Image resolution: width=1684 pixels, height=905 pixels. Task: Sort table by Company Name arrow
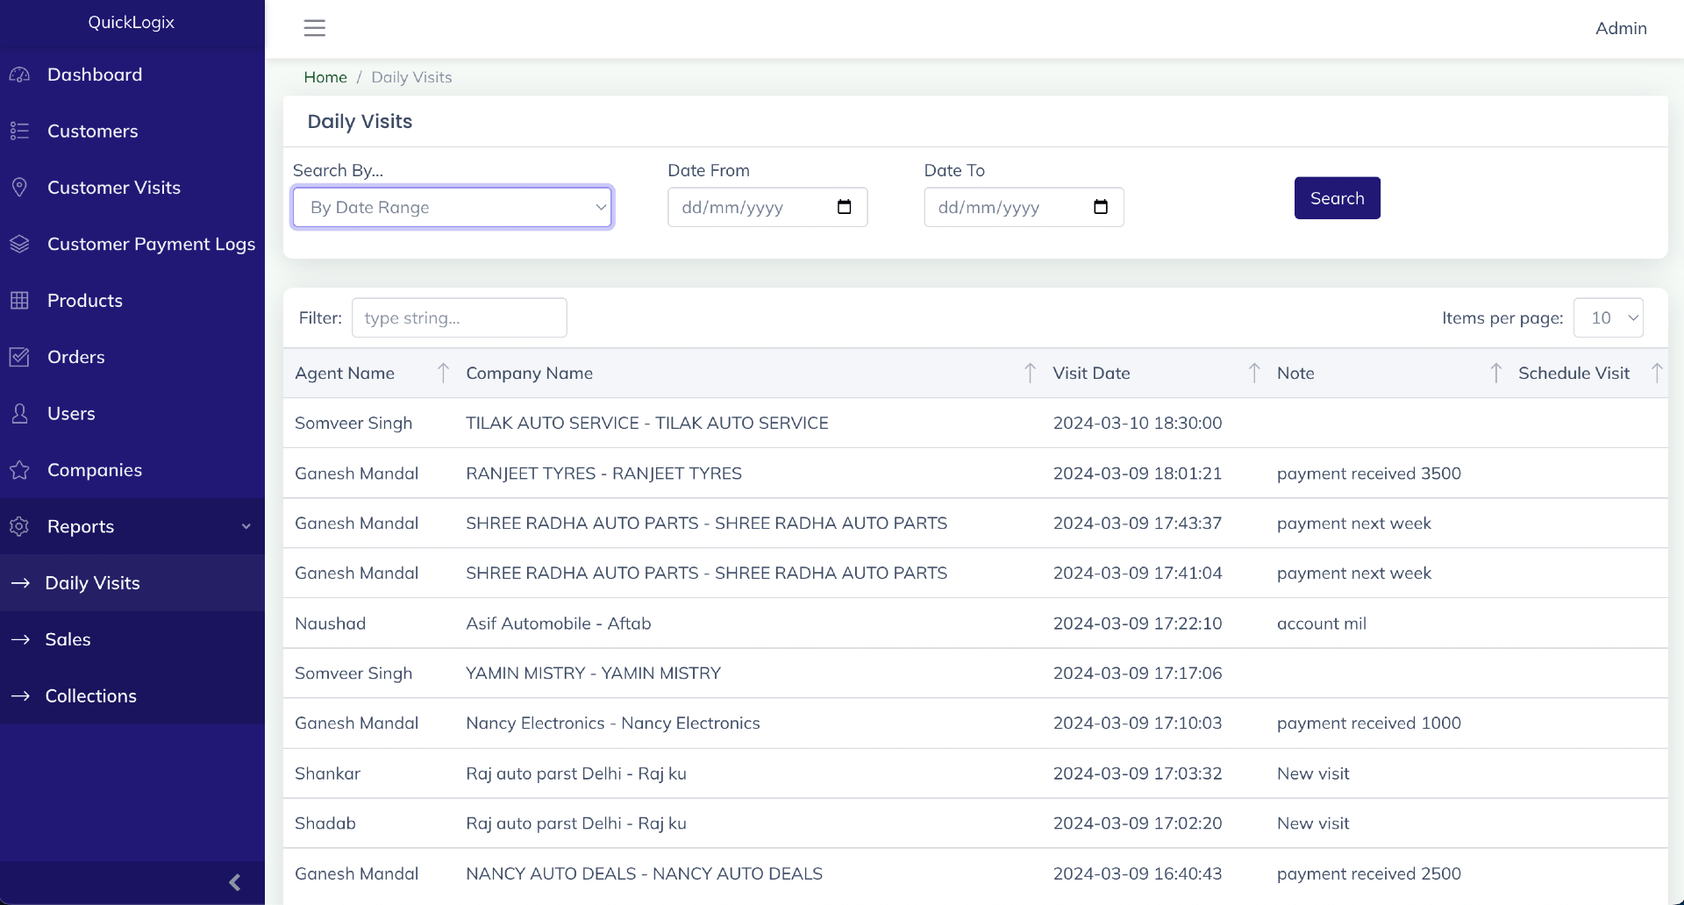pyautogui.click(x=1030, y=374)
